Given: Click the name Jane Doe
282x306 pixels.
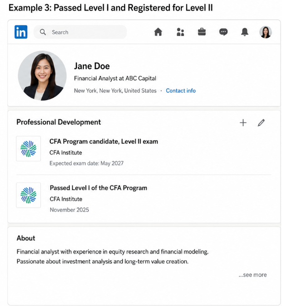Looking at the screenshot, I should (x=92, y=66).
